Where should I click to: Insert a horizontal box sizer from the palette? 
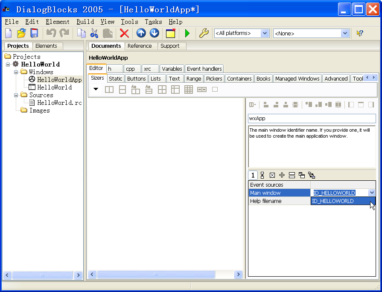point(109,90)
